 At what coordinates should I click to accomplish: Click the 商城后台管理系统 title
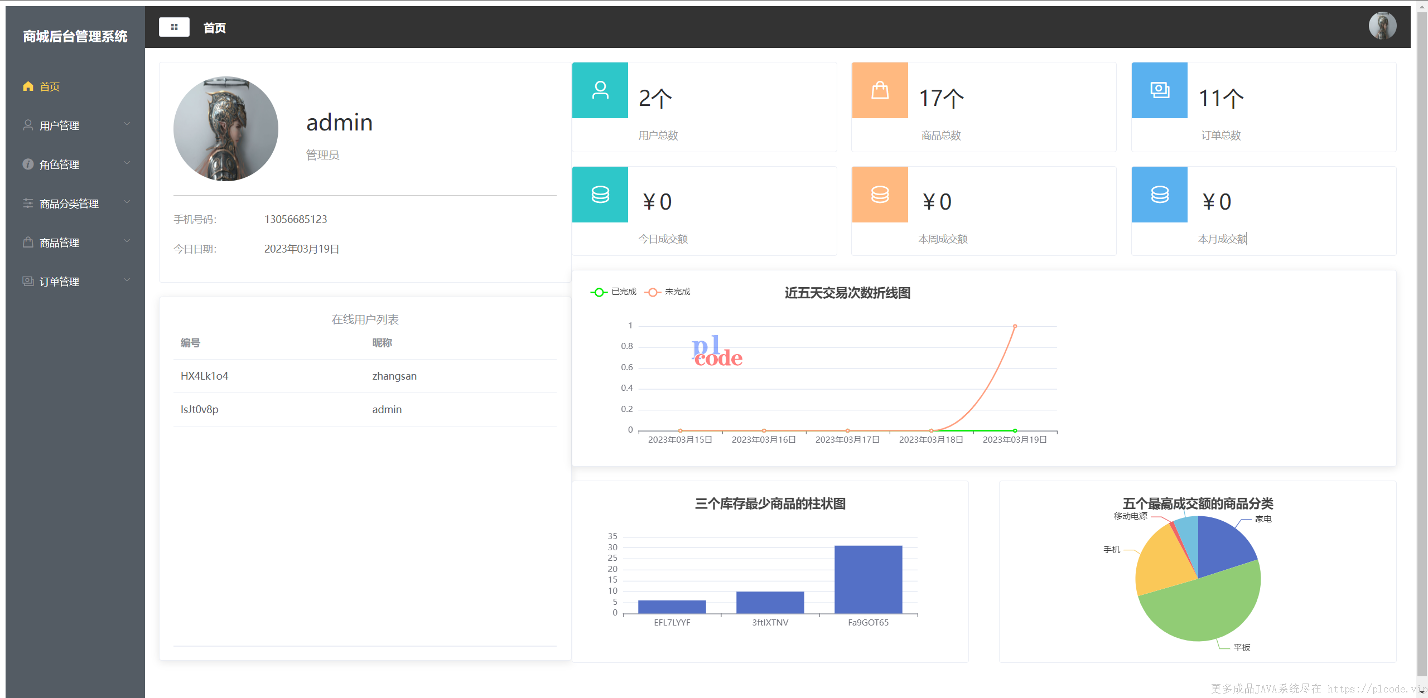click(75, 37)
